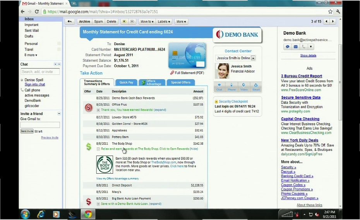Click the Auto Loan red dollar offer icon

pos(89,201)
